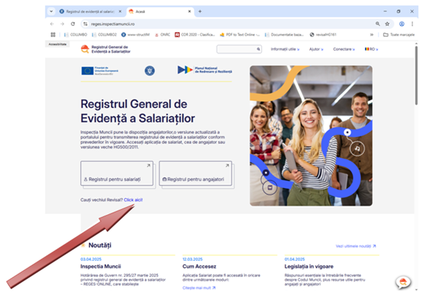Click the page vertical scrollbar
Screen dimensions: 424x292
click(417, 76)
